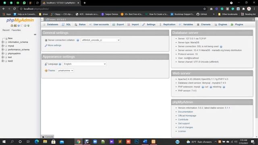Image resolution: width=258 pixels, height=145 pixels.
Task: Click the Windows Start button
Action: tap(4, 141)
